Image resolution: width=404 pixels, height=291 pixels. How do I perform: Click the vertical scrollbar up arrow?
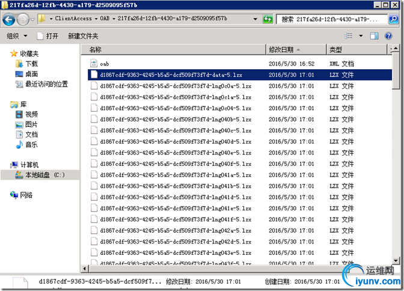[396, 48]
